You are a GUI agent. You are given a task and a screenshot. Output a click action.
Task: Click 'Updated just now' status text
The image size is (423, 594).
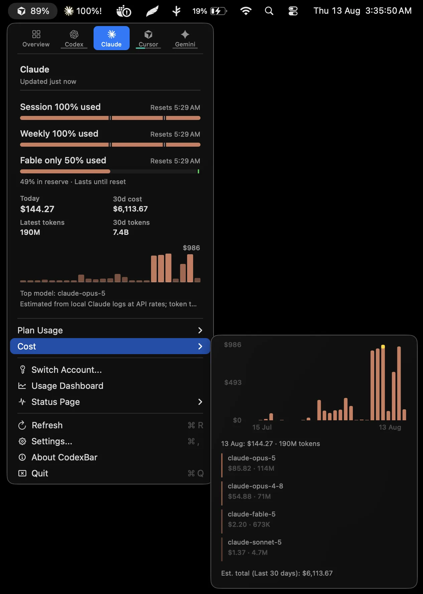point(48,82)
